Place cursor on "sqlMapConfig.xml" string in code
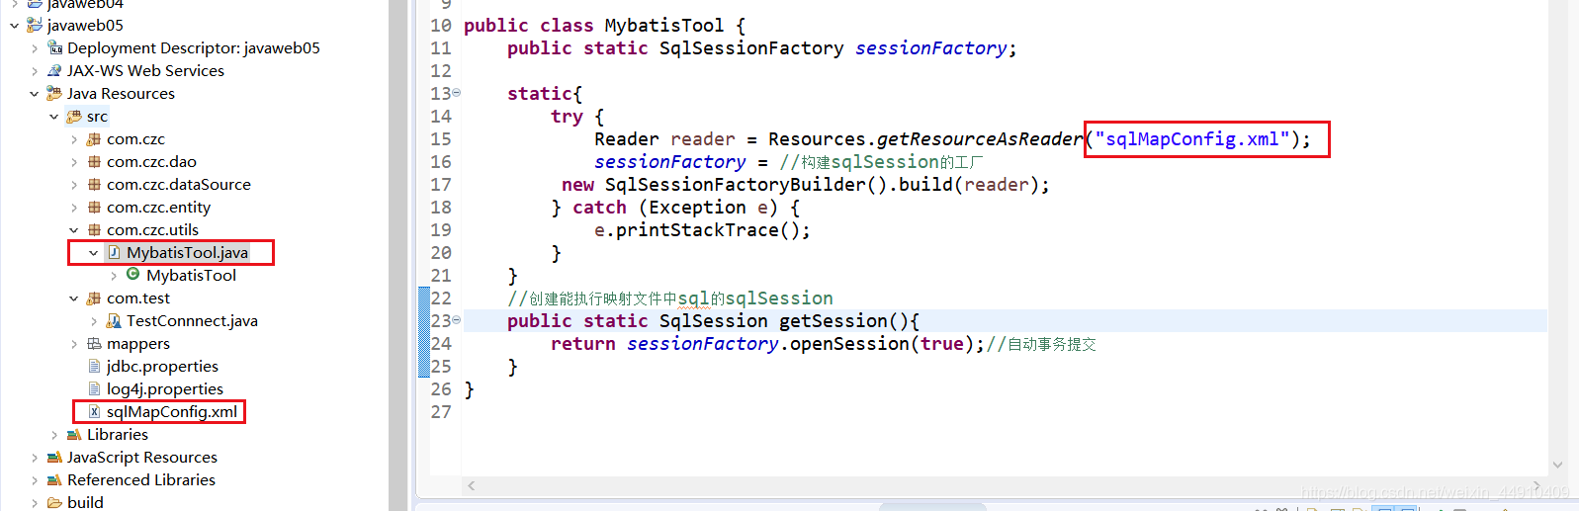The width and height of the screenshot is (1579, 511). [1192, 139]
